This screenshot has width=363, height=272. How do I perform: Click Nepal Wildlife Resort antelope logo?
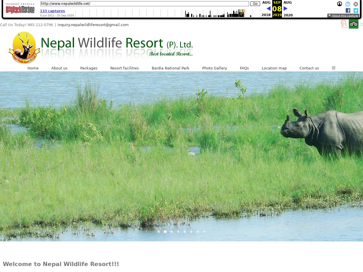[24, 48]
